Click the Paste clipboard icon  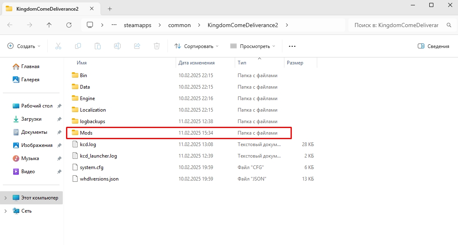point(98,46)
